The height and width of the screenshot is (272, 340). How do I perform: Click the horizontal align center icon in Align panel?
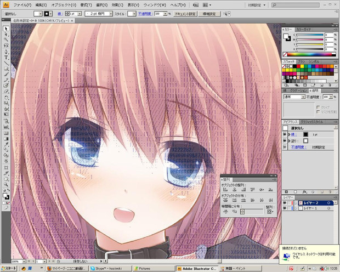tap(234, 190)
